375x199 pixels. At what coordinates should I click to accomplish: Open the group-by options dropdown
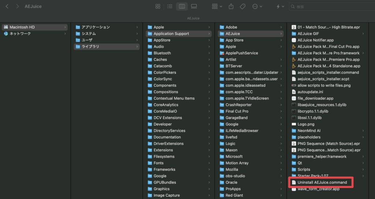coord(217,7)
